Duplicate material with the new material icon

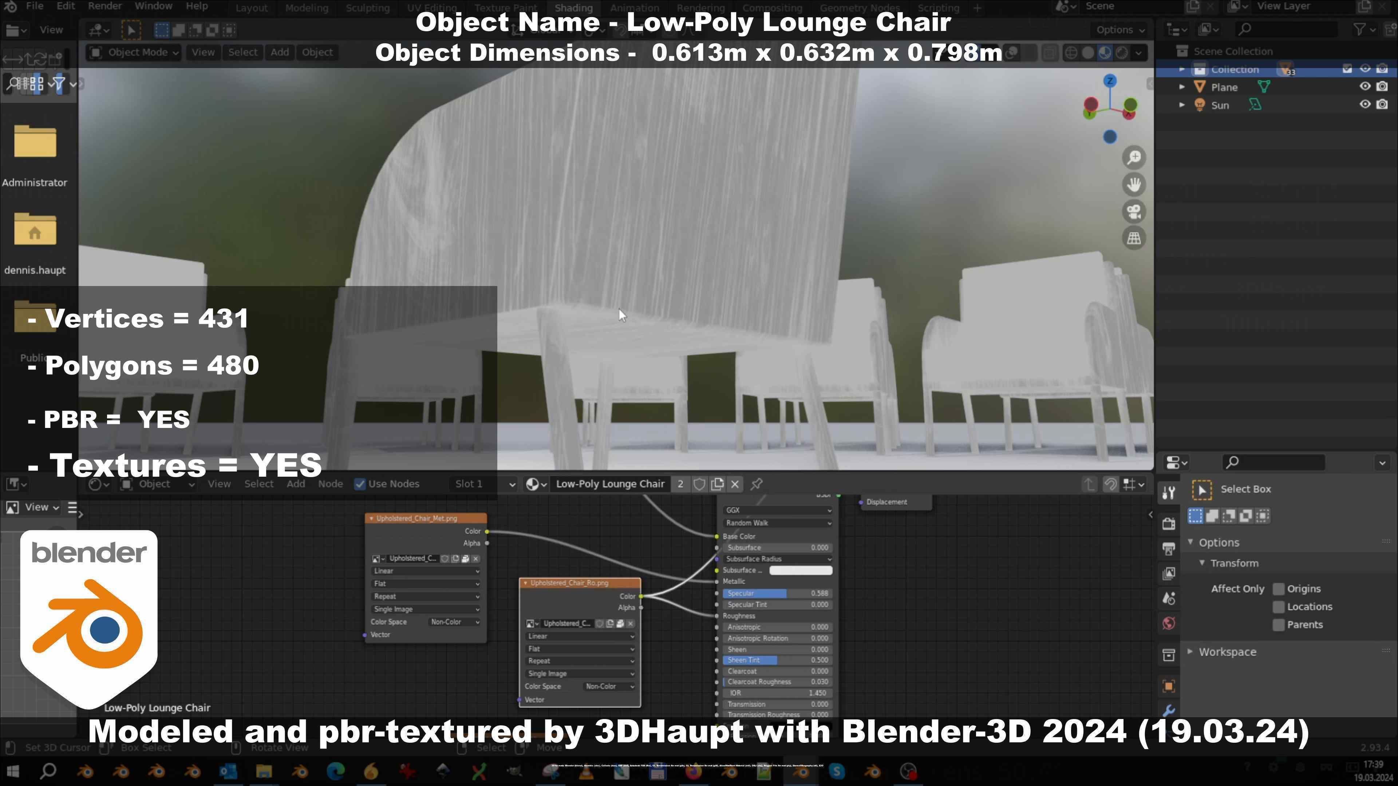[717, 484]
